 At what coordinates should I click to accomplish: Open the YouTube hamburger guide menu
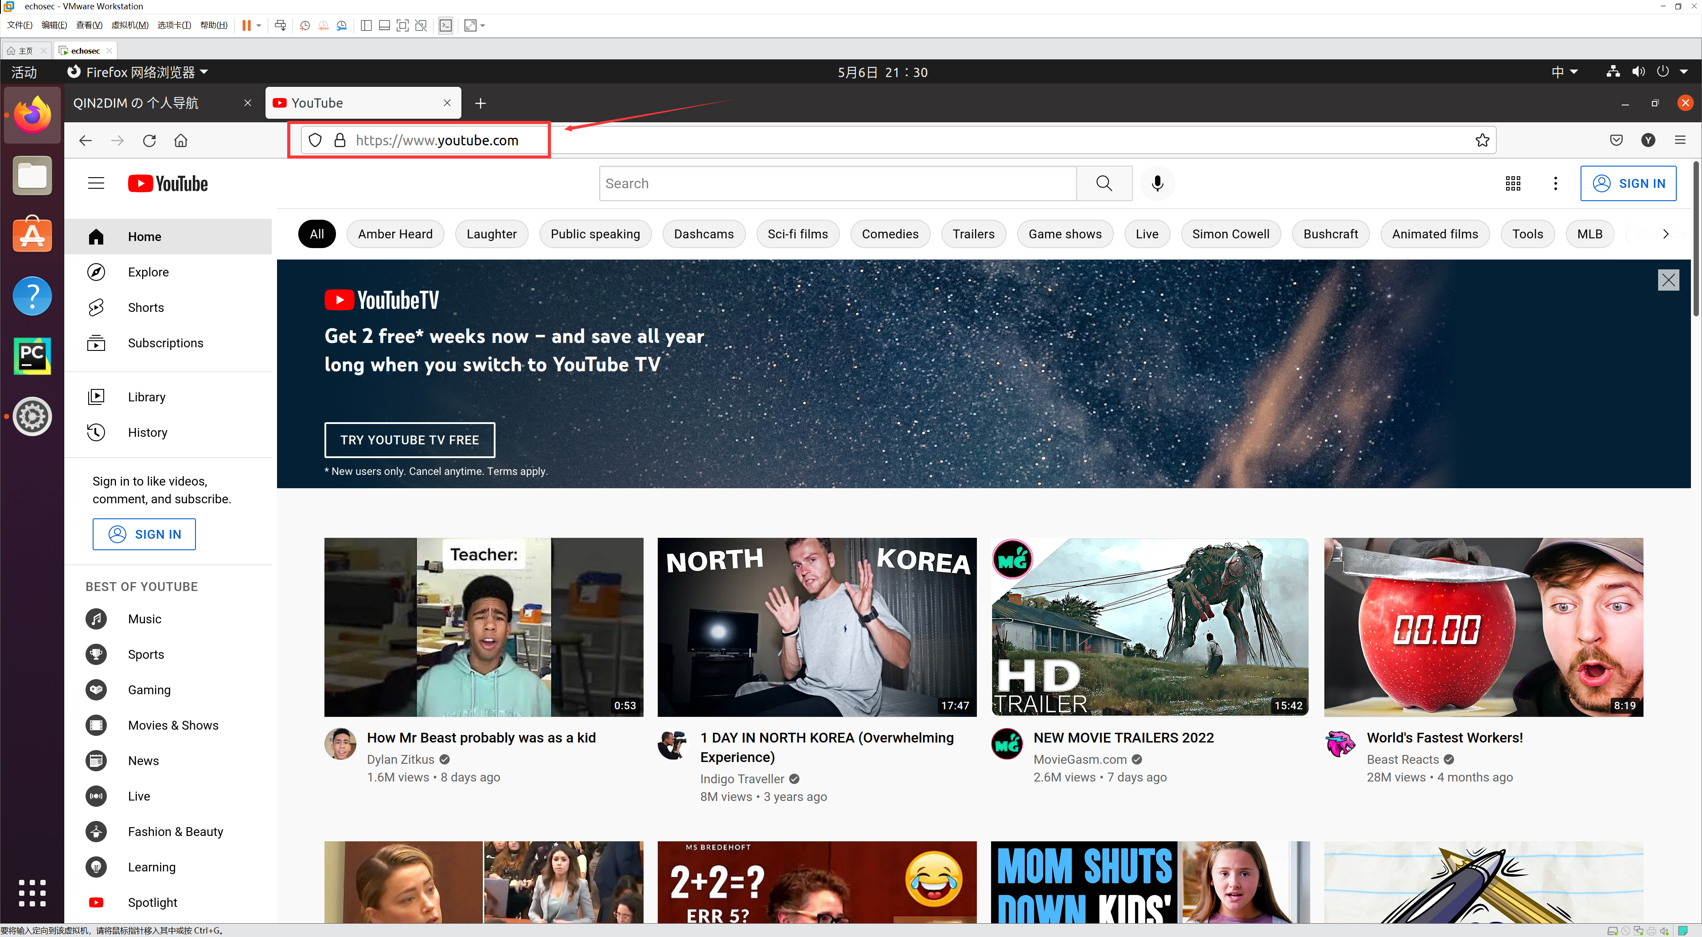[x=96, y=183]
